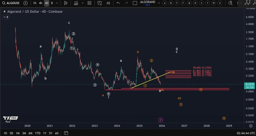The width and height of the screenshot is (256, 136).
Task: Click the circled W quick button
Action: point(214,3)
